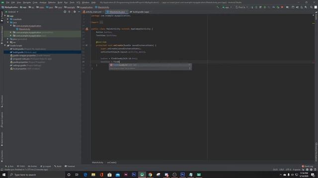Open the Terminal tool window

(x=70, y=166)
